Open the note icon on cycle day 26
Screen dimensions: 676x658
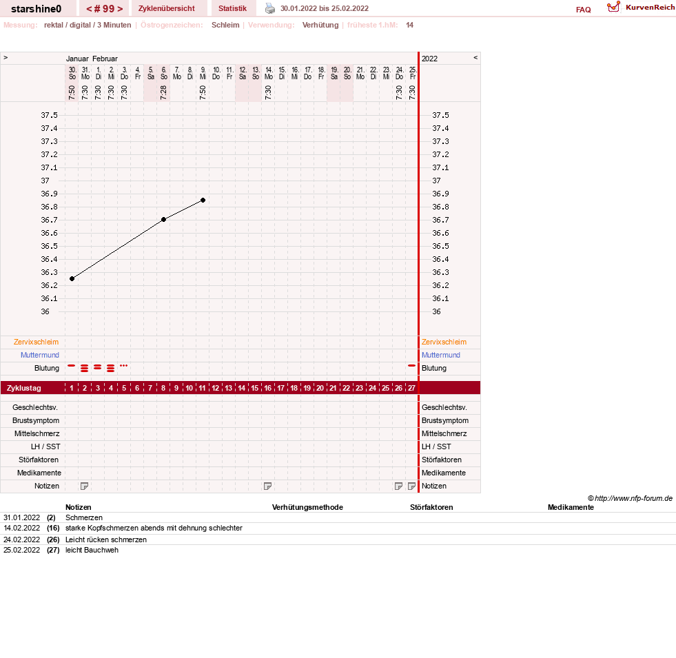(399, 486)
